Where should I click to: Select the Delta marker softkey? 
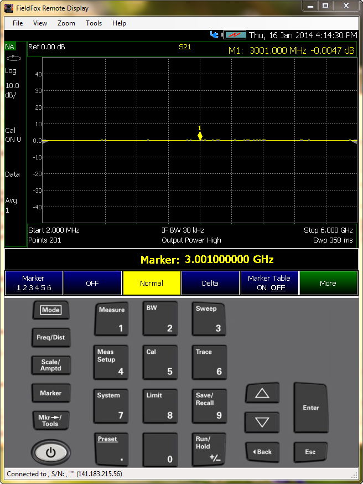(x=210, y=283)
